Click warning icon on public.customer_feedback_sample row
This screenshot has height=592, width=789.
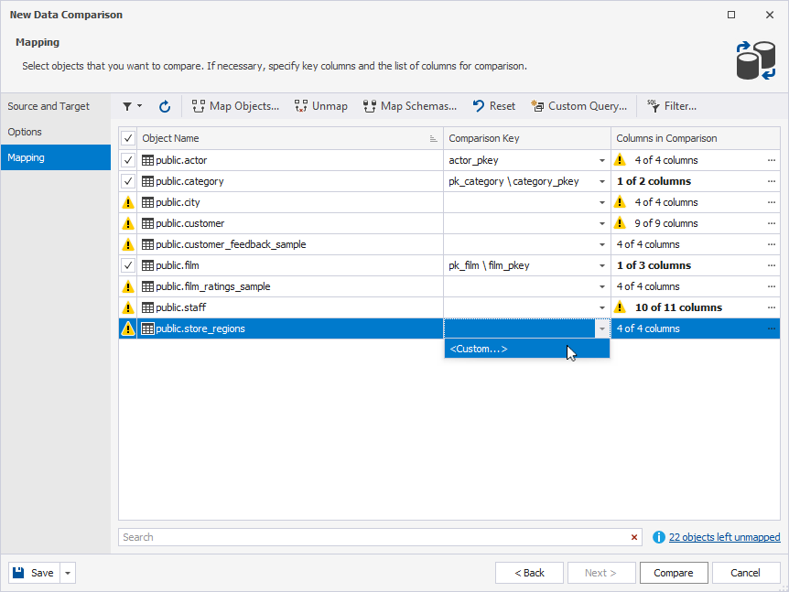click(128, 244)
